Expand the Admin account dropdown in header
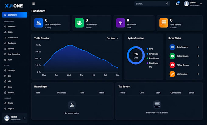The image size is (207, 125). [193, 4]
